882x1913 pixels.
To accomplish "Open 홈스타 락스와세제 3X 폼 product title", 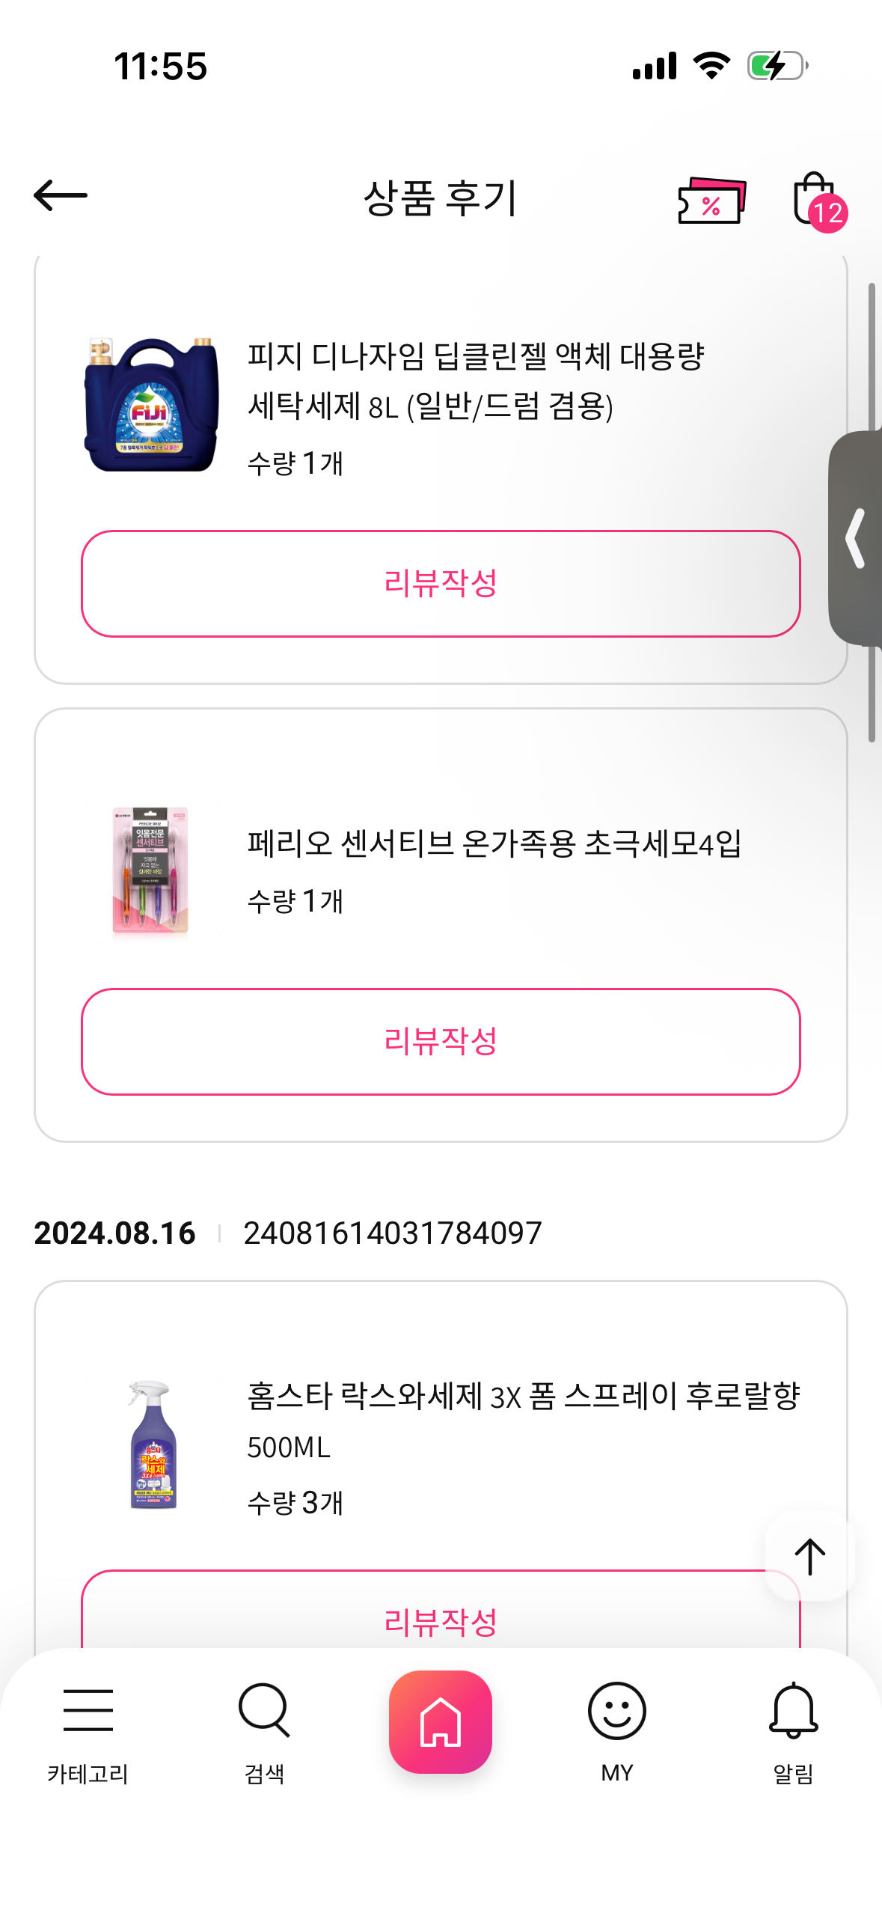I will (524, 1421).
